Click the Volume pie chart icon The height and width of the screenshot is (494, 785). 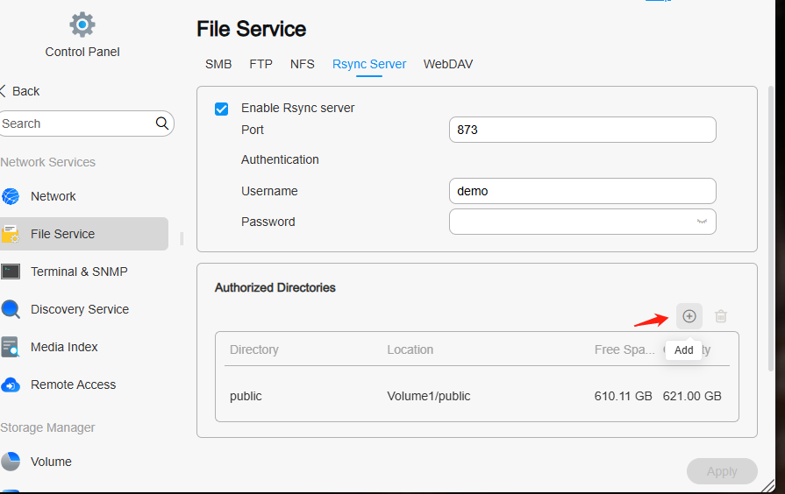point(11,462)
